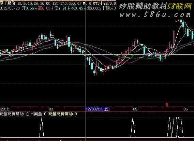Screen dimensions: 194x141
Task: Jump to the 05 month axis label
Action: pos(135,109)
